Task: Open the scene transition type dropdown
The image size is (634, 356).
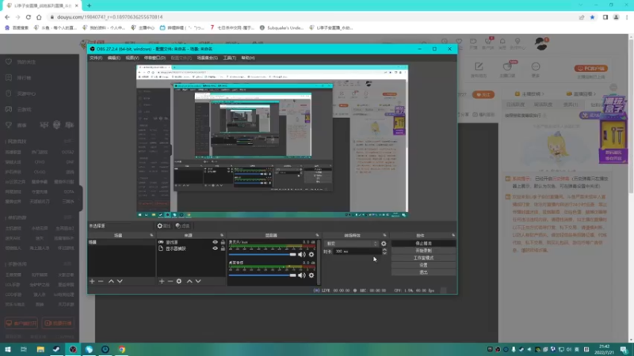Action: click(352, 244)
